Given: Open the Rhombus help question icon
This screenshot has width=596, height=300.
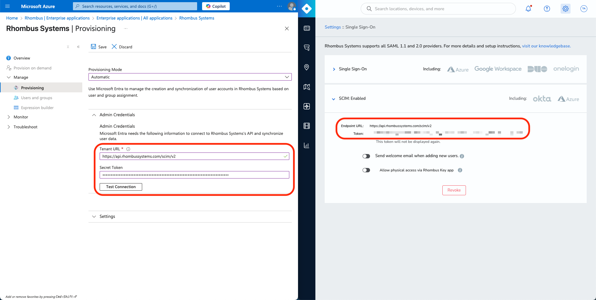Looking at the screenshot, I should pyautogui.click(x=547, y=9).
